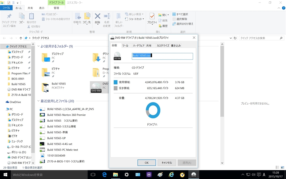The width and height of the screenshot is (286, 179).
Task: Click the Delete (削除) X icon
Action: click(97, 16)
